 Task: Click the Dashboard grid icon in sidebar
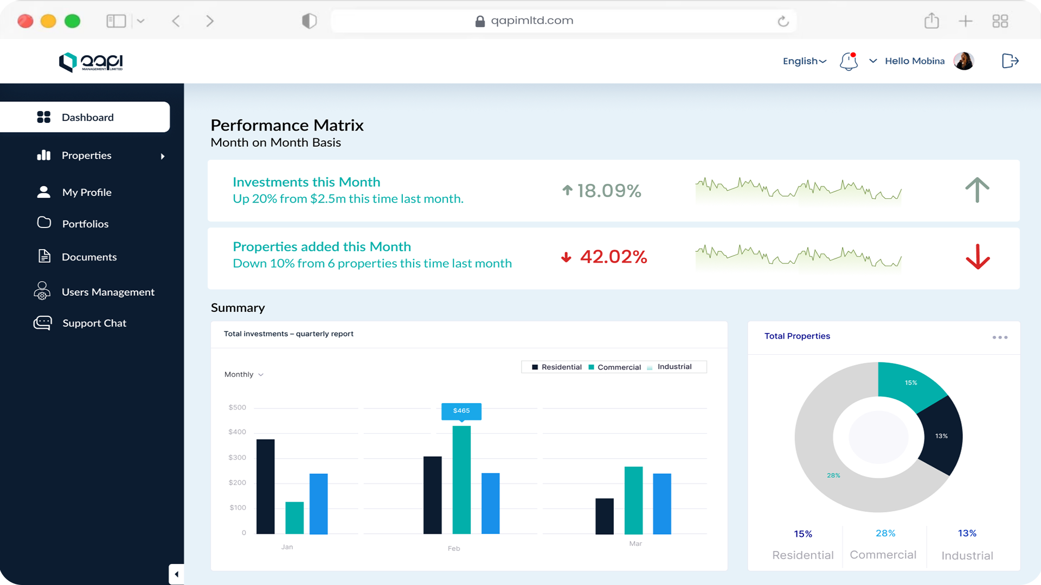click(x=43, y=117)
